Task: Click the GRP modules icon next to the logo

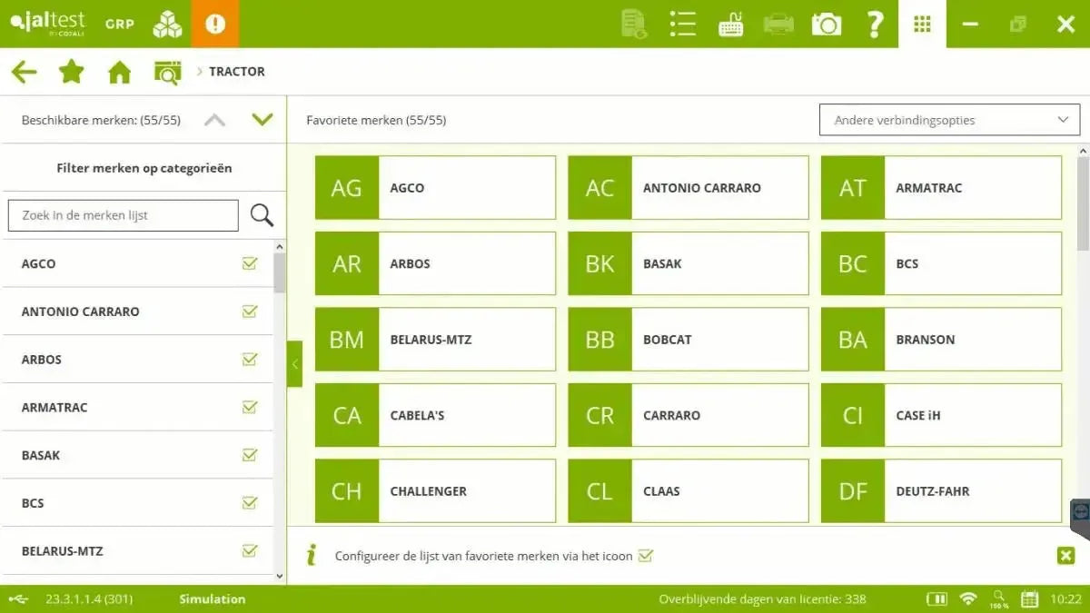Action: [x=166, y=23]
